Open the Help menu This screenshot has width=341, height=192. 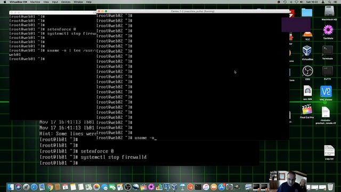(89, 2)
